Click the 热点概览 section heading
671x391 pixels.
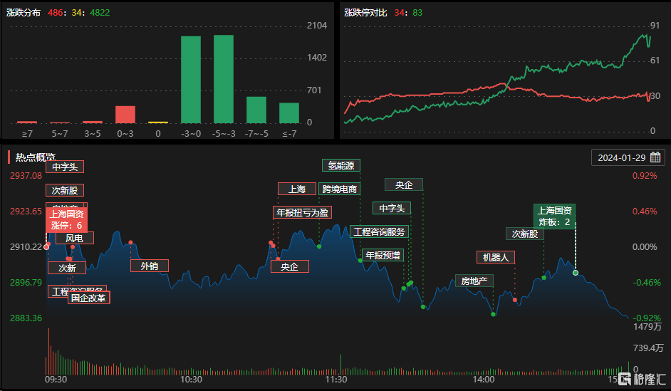tap(36, 157)
